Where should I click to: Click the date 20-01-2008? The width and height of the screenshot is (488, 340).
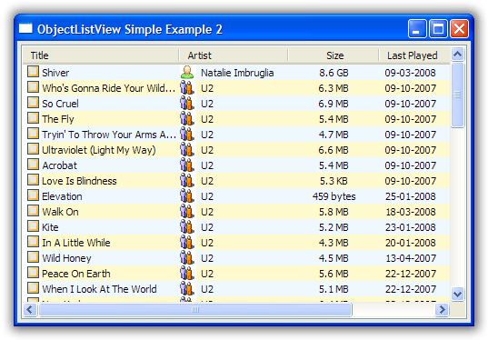(x=411, y=243)
